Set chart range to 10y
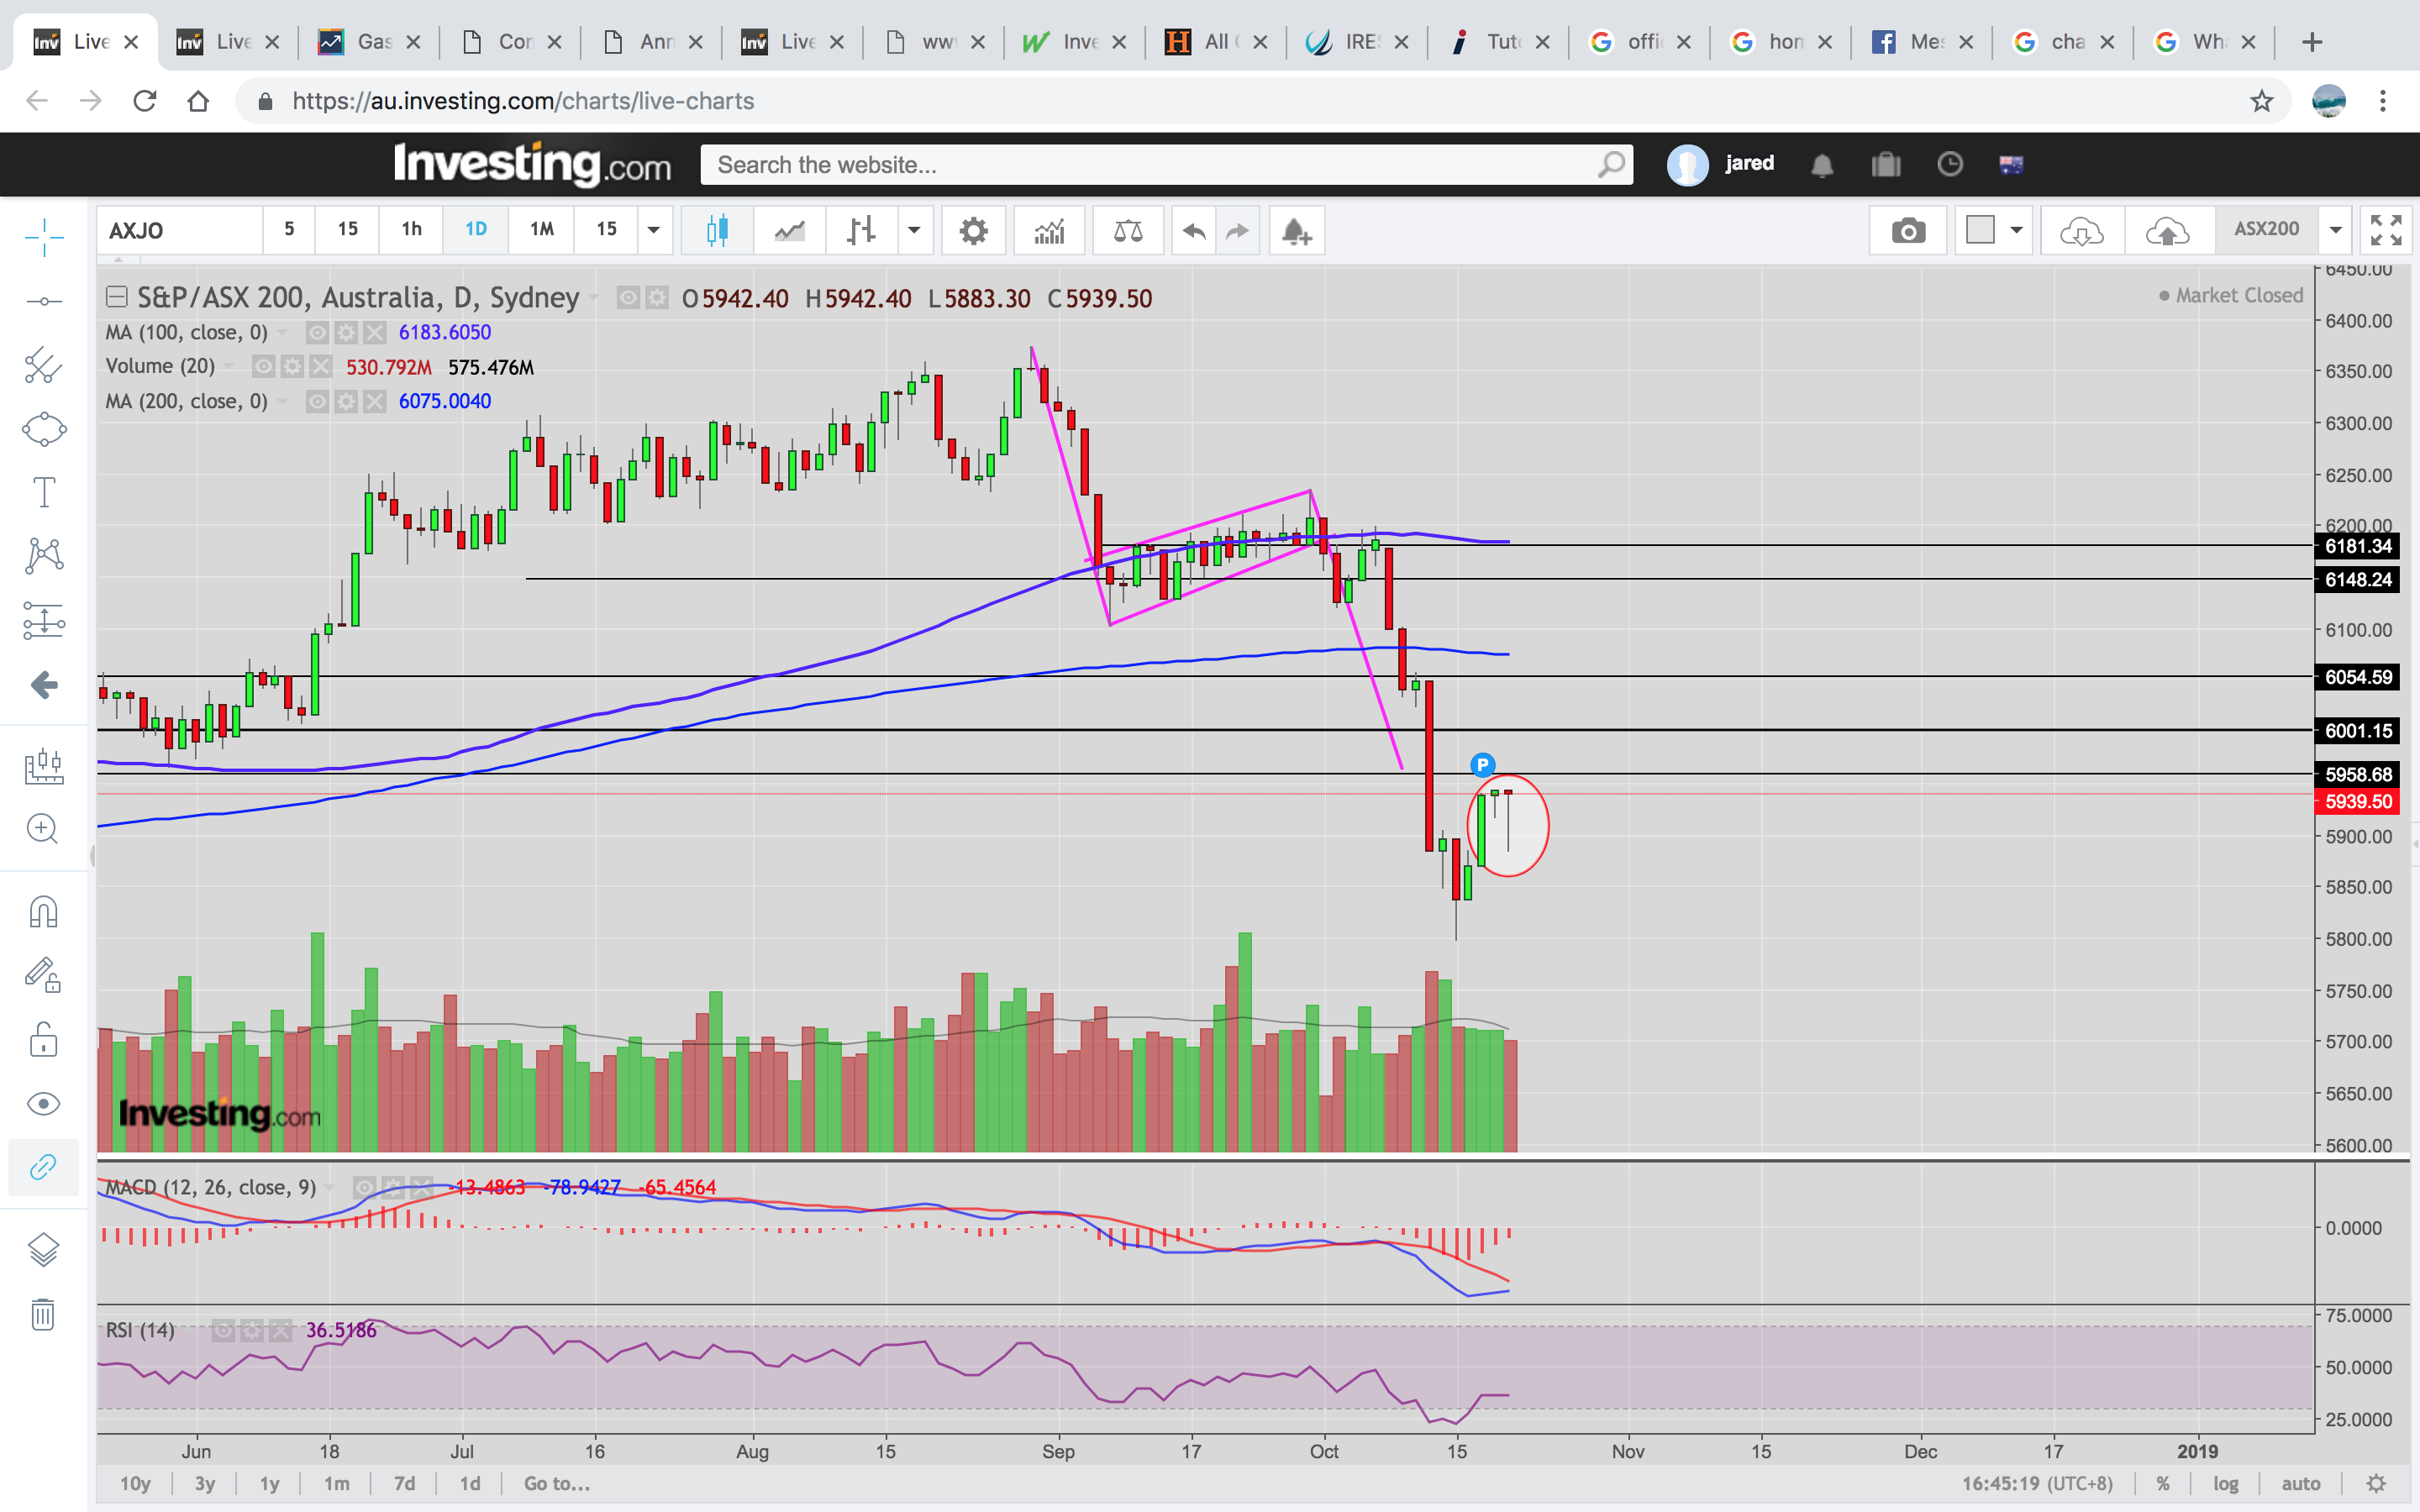 tap(135, 1484)
